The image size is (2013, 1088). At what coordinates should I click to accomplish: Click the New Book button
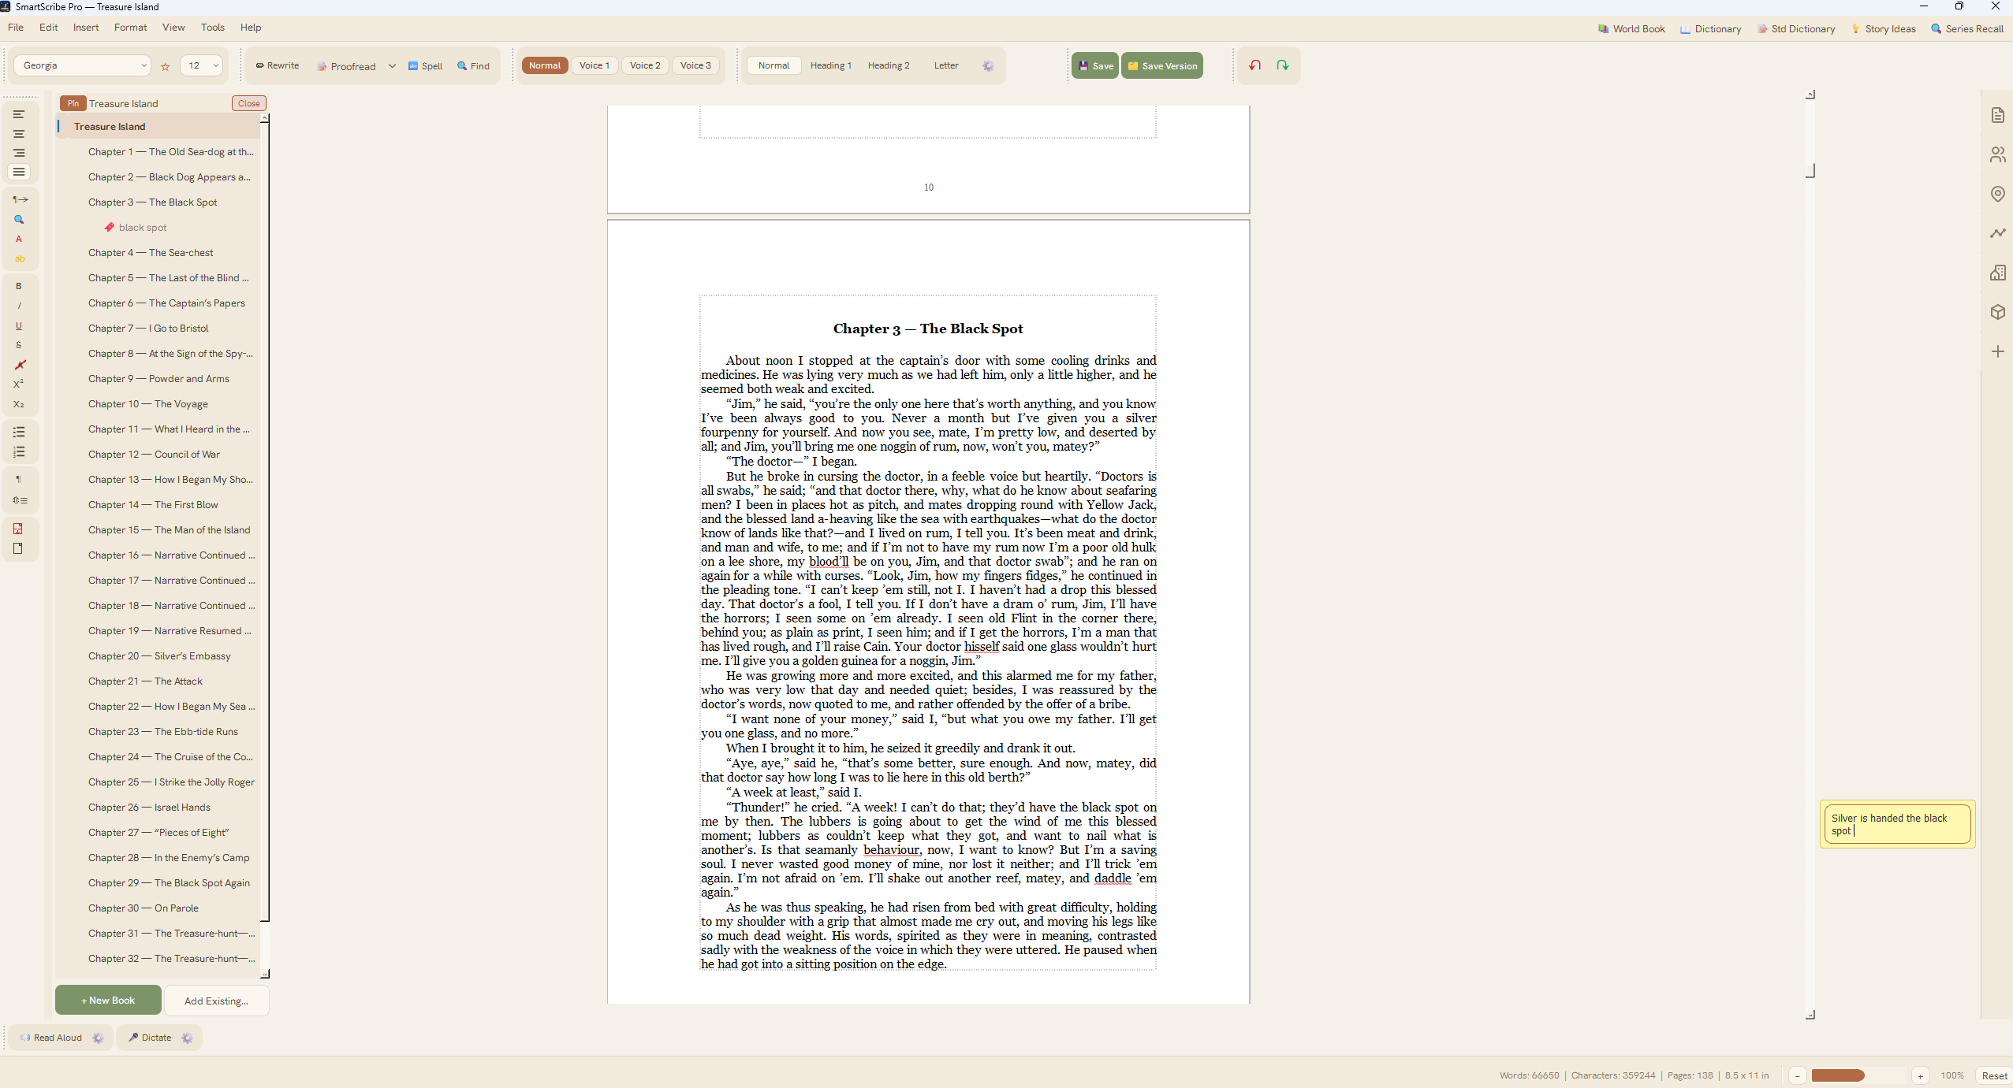(x=108, y=1001)
